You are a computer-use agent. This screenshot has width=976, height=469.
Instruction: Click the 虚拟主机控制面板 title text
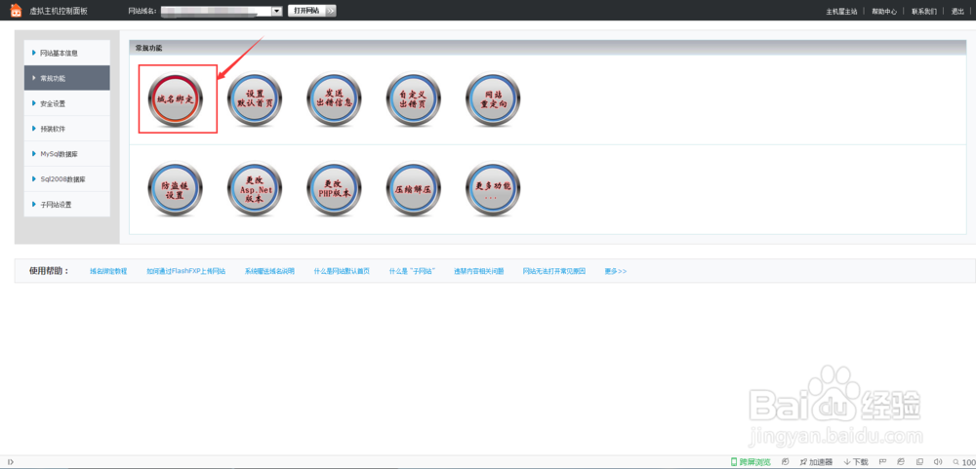59,11
